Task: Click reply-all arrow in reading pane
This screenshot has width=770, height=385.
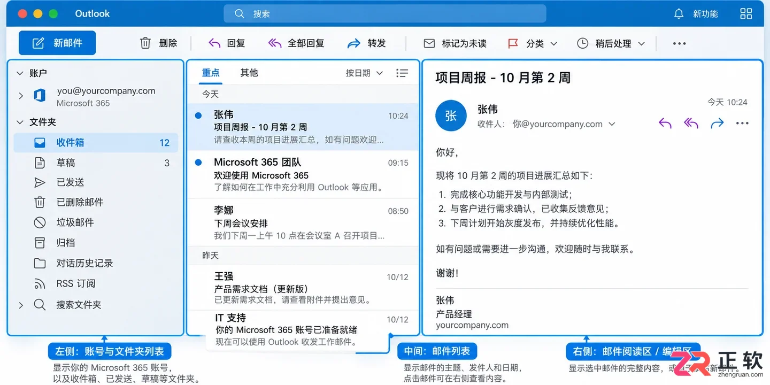Action: (691, 124)
